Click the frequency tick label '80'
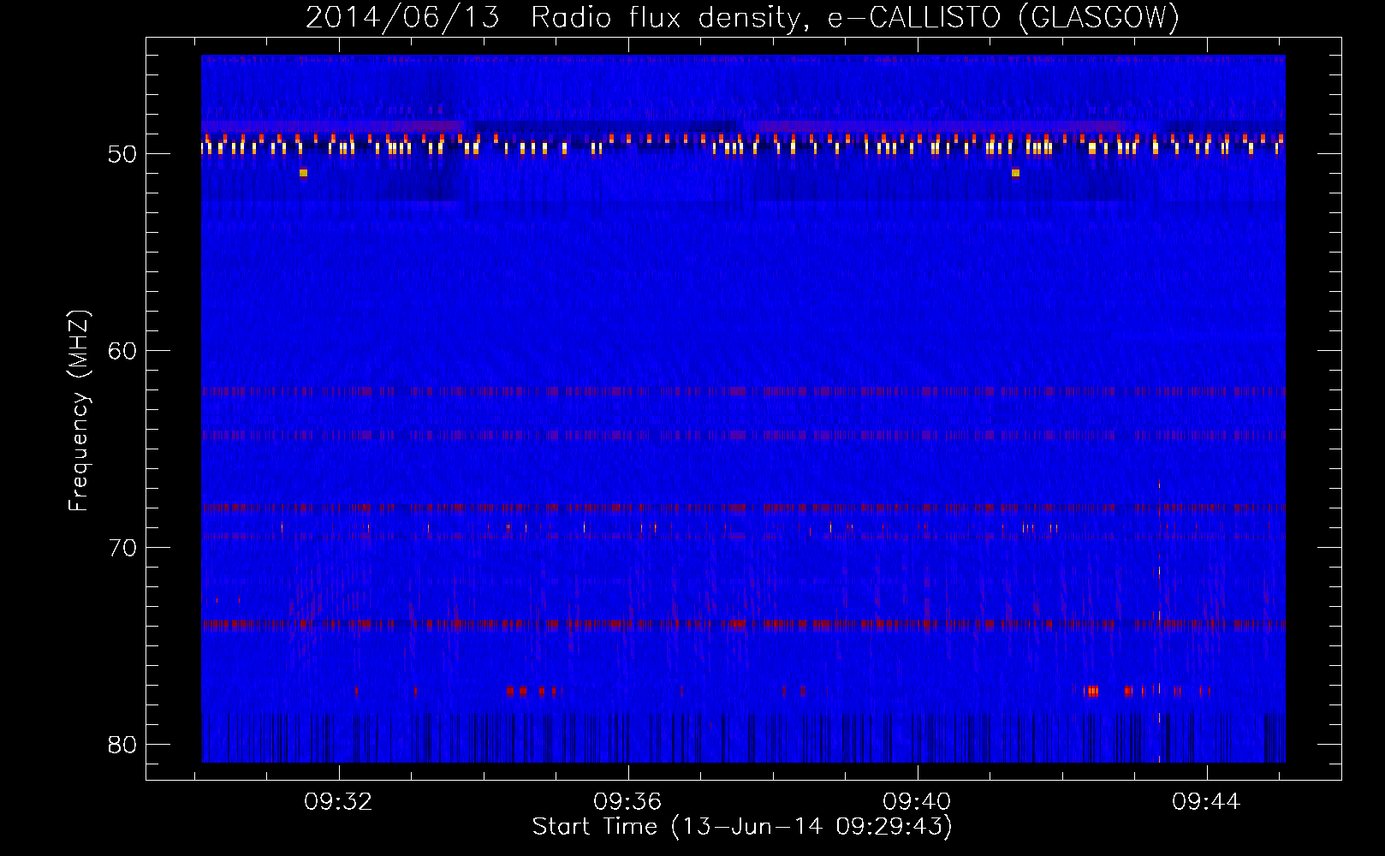Screen dimensions: 1385x856 tap(122, 745)
